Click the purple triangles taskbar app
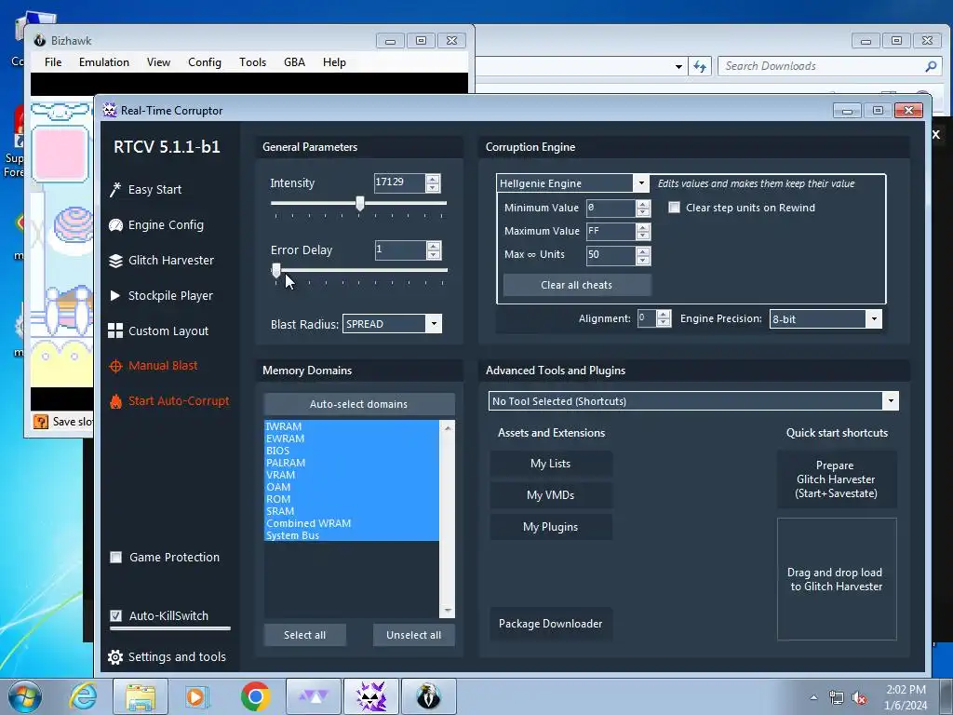 coord(314,696)
